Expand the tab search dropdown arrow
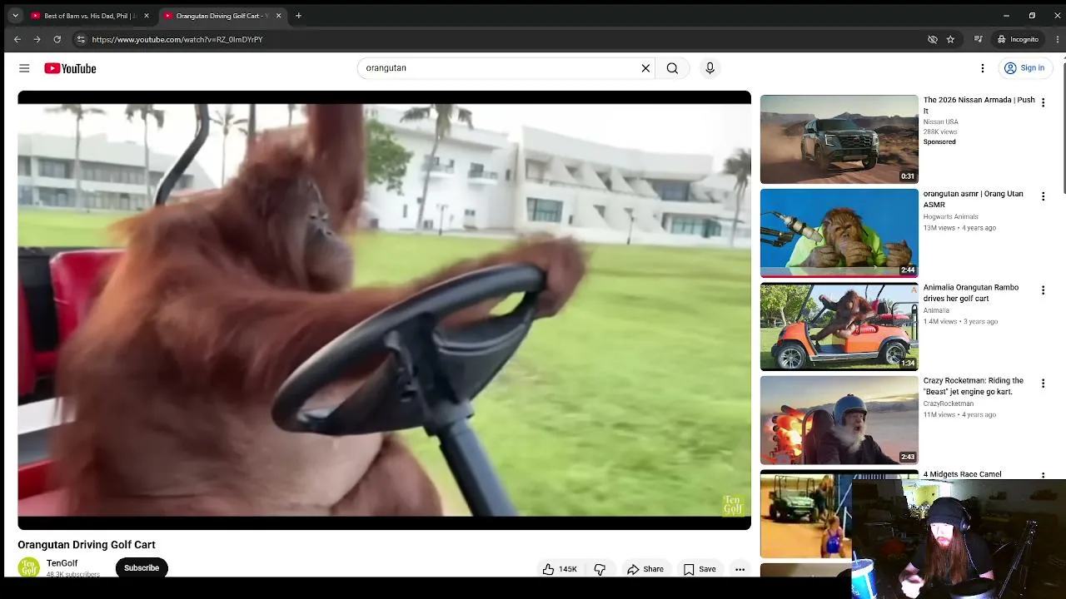Viewport: 1066px width, 599px height. [15, 16]
